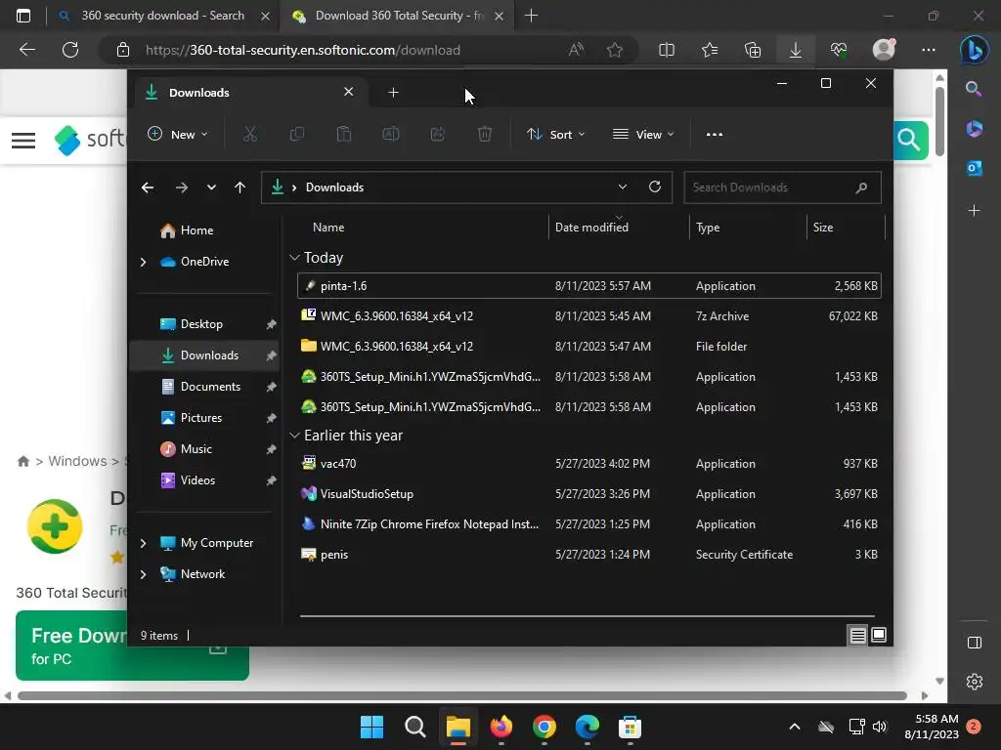Sort by Date modified column header
The image size is (1001, 750).
click(591, 228)
